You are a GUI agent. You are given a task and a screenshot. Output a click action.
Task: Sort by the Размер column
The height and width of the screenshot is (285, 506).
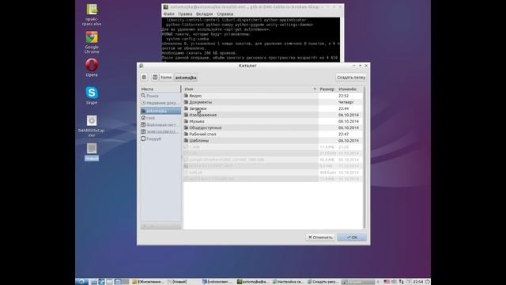pos(327,89)
